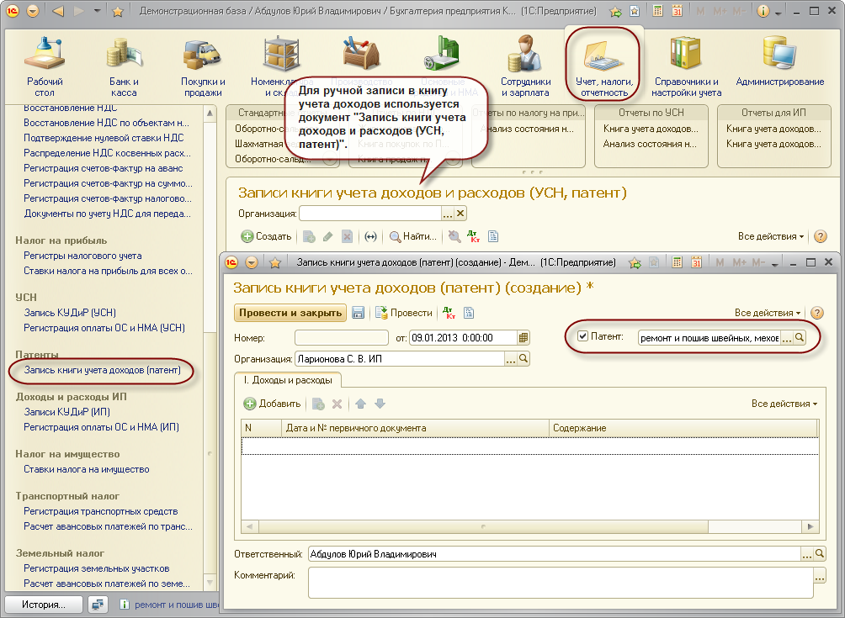
Task: Click the favorites star in main title bar
Action: point(117,11)
